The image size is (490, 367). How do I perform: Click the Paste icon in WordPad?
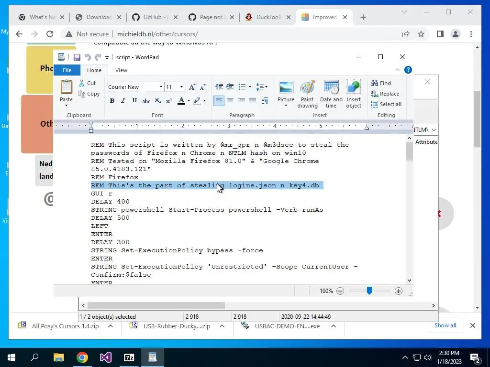pyautogui.click(x=66, y=87)
